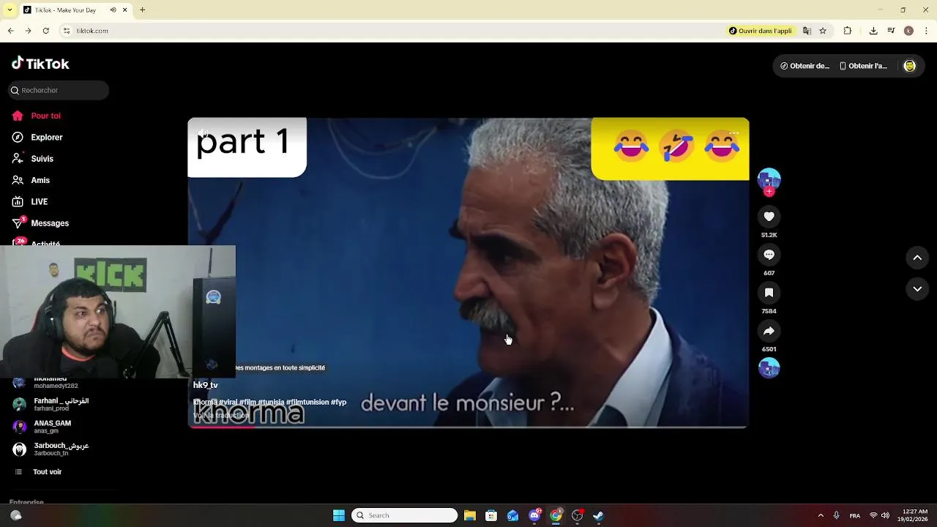This screenshot has height=527, width=937.
Task: Go forward in the browser
Action: [28, 31]
